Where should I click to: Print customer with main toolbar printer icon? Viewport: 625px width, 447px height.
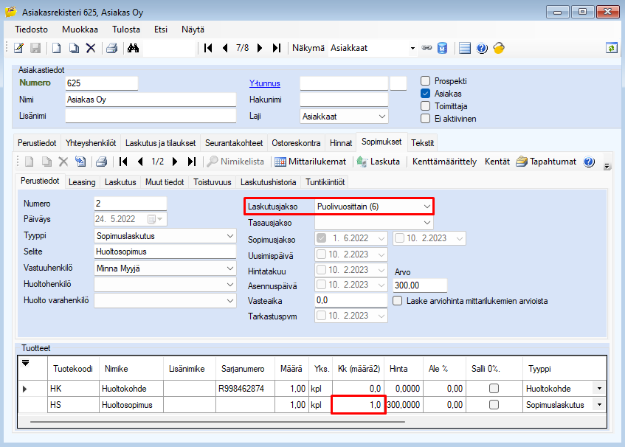click(112, 48)
